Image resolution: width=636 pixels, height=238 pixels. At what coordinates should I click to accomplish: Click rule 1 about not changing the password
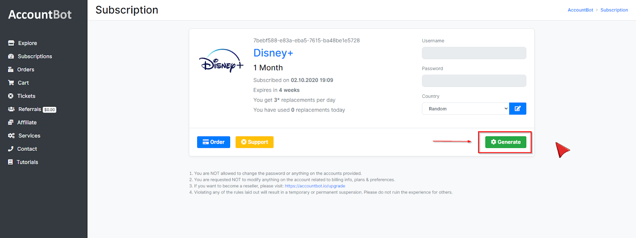point(275,173)
